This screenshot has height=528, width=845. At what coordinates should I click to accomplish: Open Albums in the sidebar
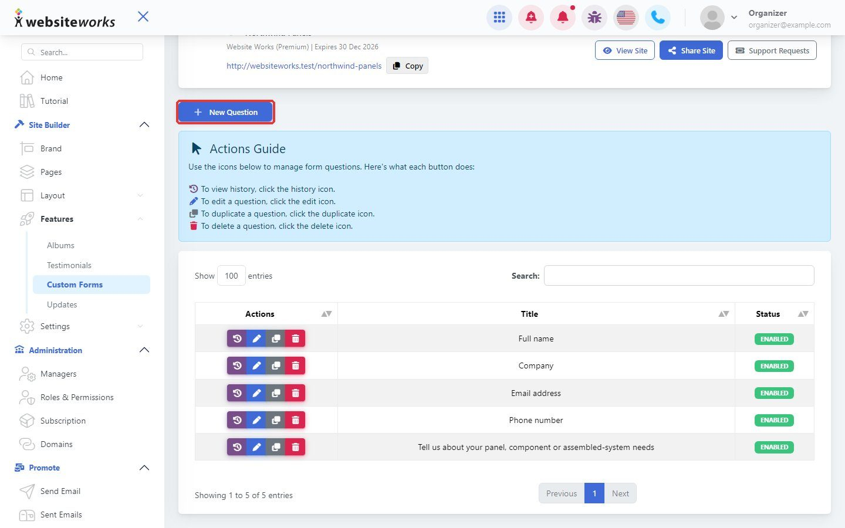pos(60,245)
